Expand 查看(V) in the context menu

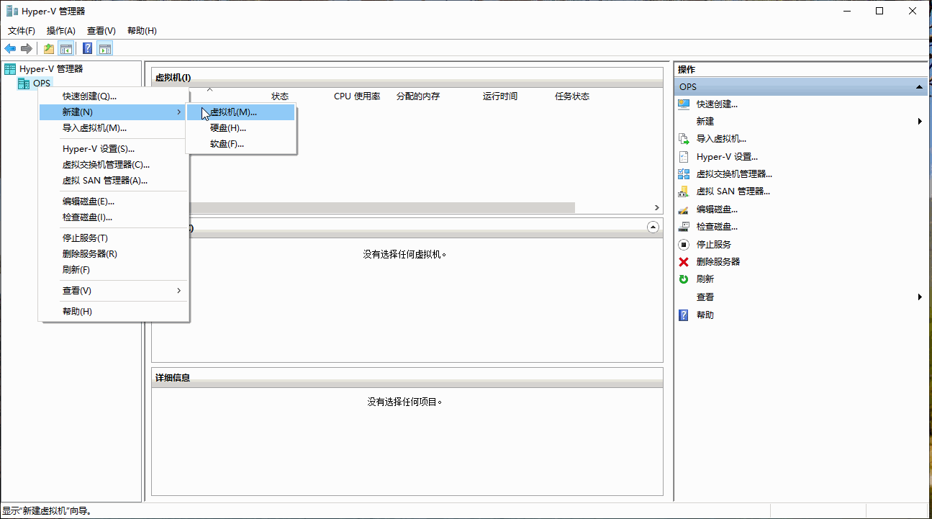[x=114, y=291]
